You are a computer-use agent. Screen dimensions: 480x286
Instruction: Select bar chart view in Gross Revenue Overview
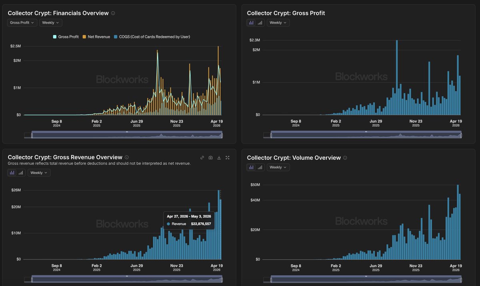pos(12,173)
